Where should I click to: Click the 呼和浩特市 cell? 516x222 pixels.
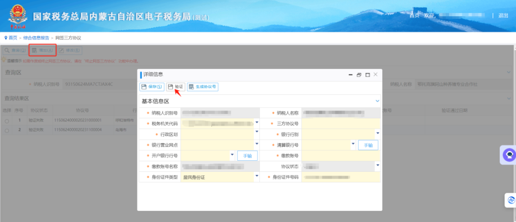coord(124,121)
